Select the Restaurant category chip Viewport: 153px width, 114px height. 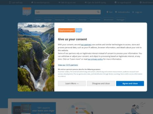pyautogui.click(x=60, y=20)
